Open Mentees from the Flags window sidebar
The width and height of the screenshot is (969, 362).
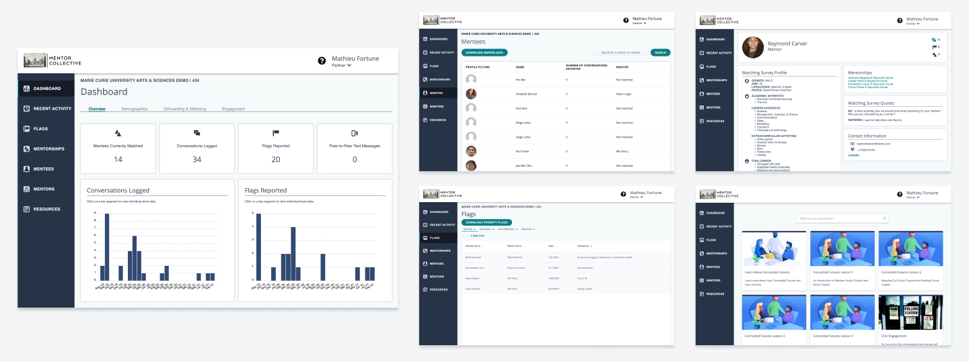tap(438, 263)
